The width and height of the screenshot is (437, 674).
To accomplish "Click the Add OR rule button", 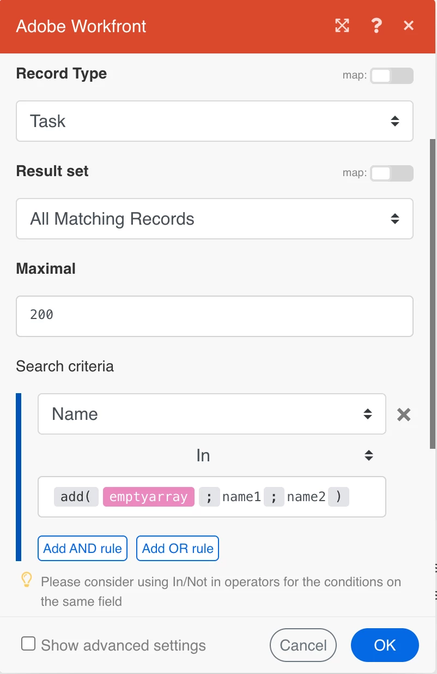I will click(178, 549).
